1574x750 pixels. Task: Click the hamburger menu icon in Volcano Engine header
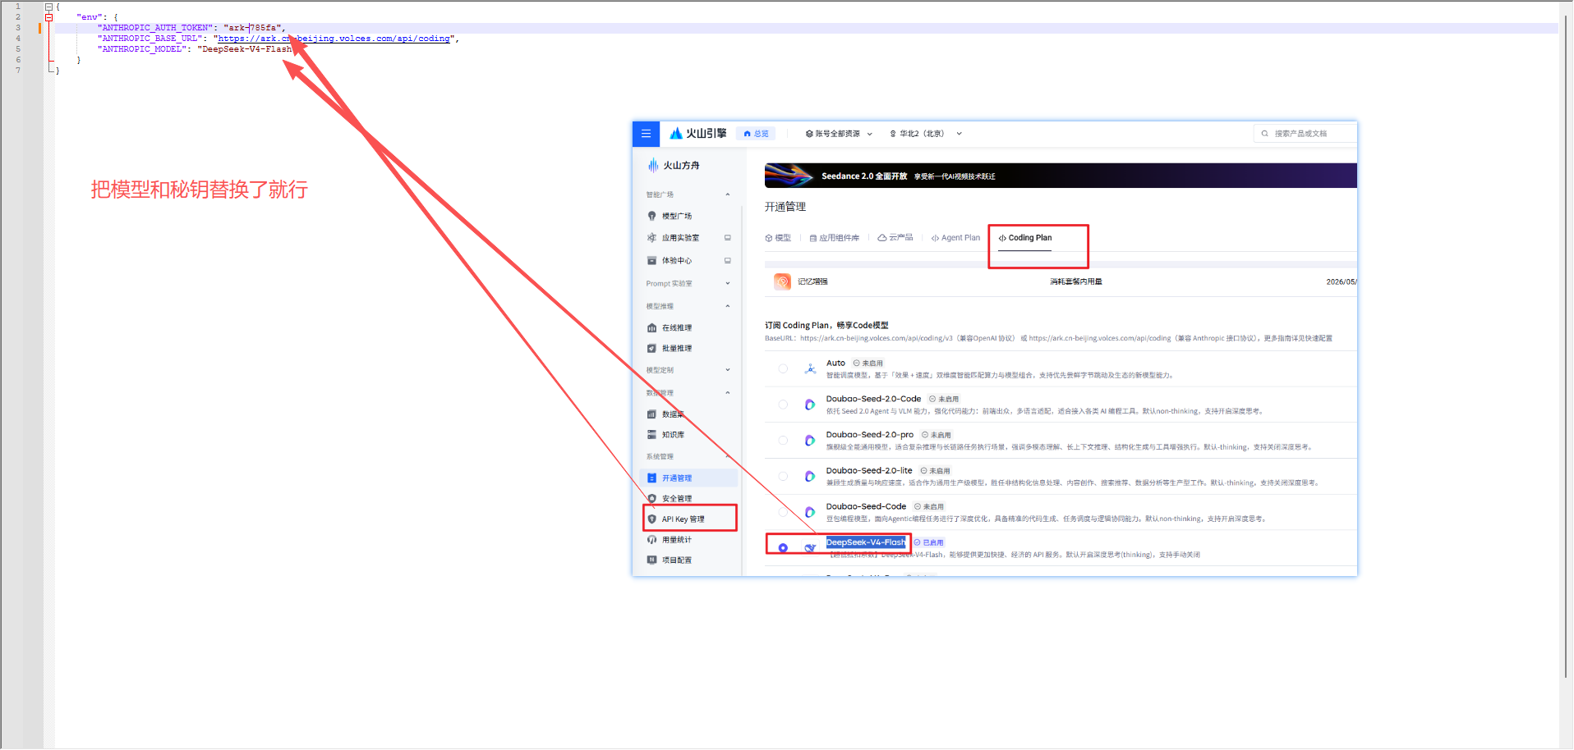(x=646, y=134)
